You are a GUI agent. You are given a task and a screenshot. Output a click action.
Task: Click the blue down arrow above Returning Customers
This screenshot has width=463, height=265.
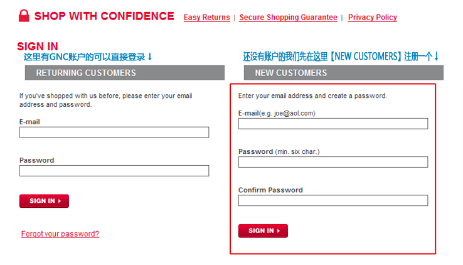[x=150, y=57]
